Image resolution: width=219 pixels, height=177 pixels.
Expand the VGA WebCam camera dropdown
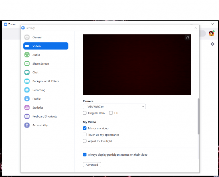(x=114, y=106)
